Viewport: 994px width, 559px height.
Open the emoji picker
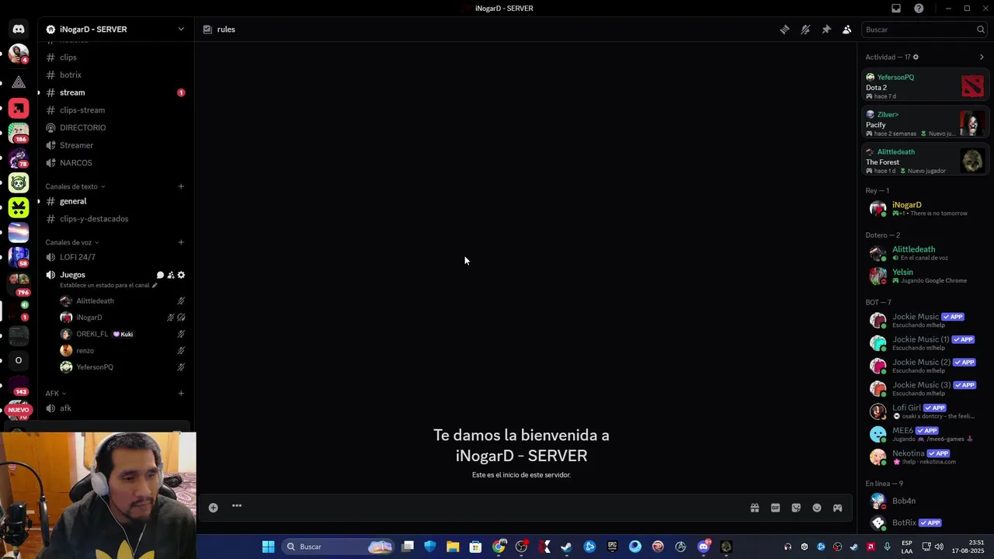[x=817, y=508]
